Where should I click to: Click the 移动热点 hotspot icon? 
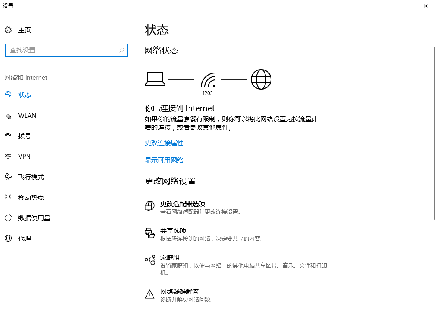coord(8,197)
